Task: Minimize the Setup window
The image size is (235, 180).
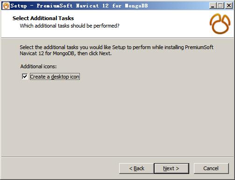Action: tap(213, 6)
